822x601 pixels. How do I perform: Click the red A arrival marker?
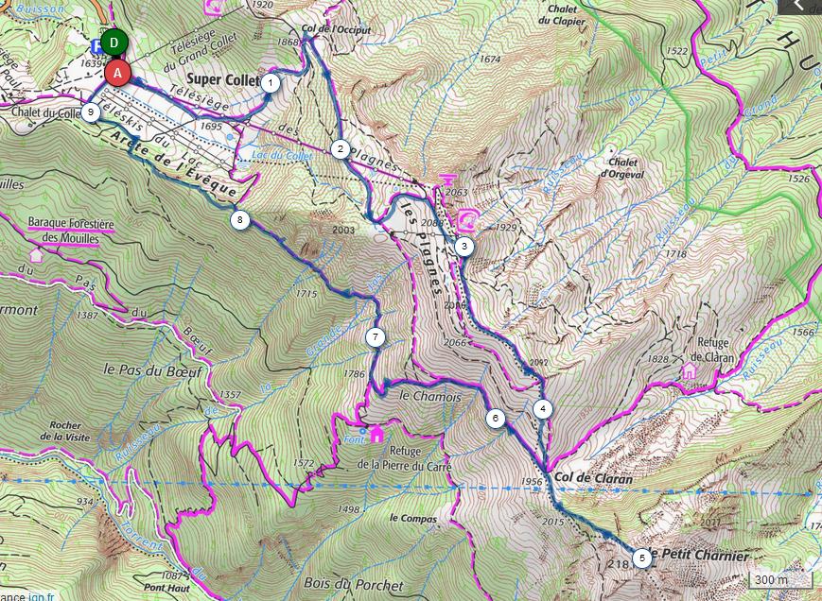pyautogui.click(x=118, y=74)
